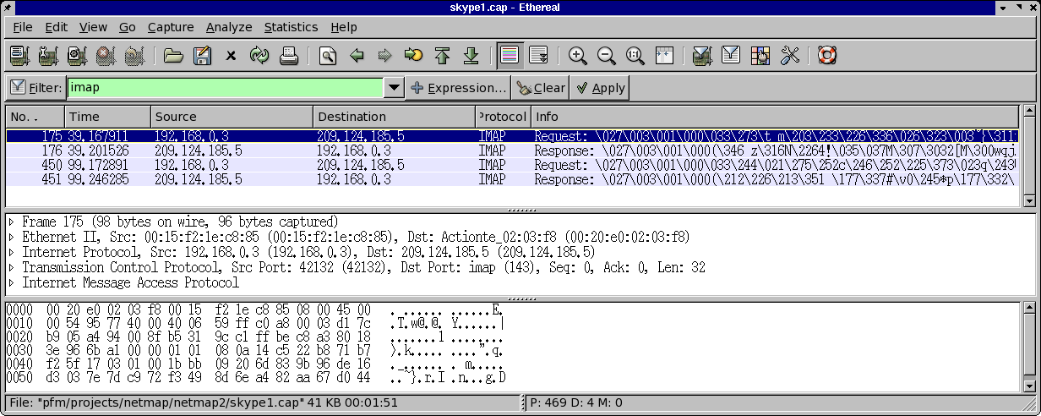
Task: Reload the capture file from the toolbar
Action: click(x=259, y=56)
